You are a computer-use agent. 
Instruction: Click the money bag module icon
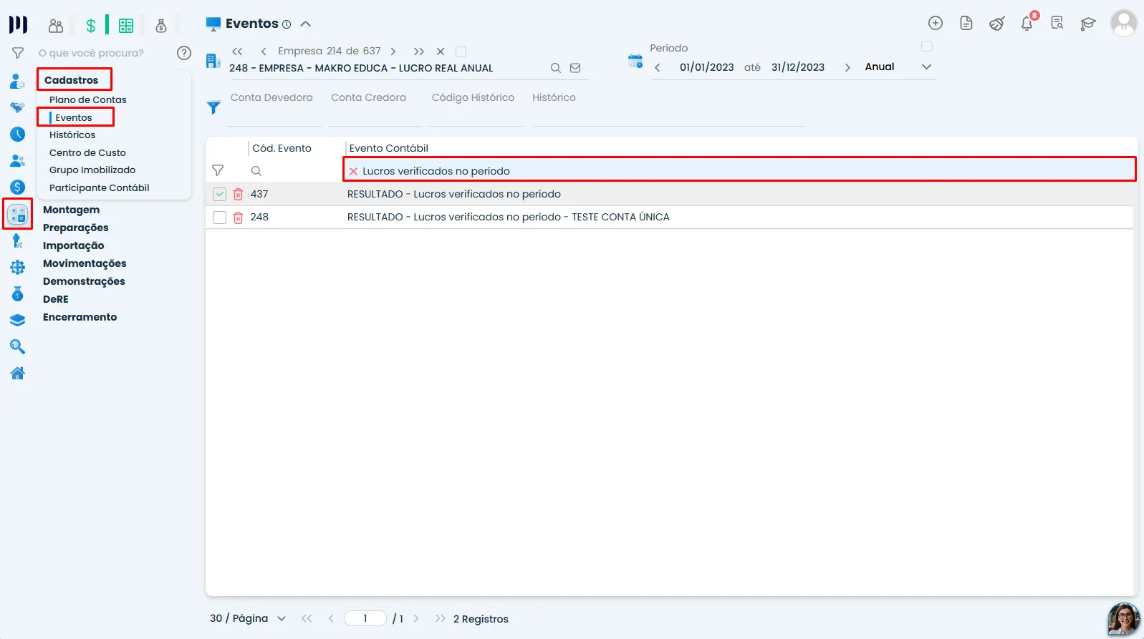click(x=161, y=26)
